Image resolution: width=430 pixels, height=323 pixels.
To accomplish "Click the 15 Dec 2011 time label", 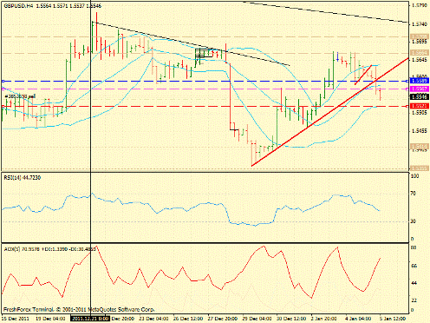I will (15, 319).
